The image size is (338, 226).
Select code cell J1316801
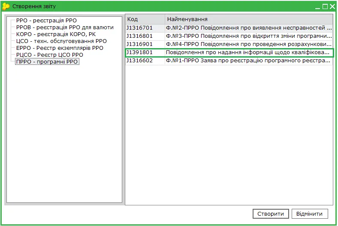coord(145,36)
